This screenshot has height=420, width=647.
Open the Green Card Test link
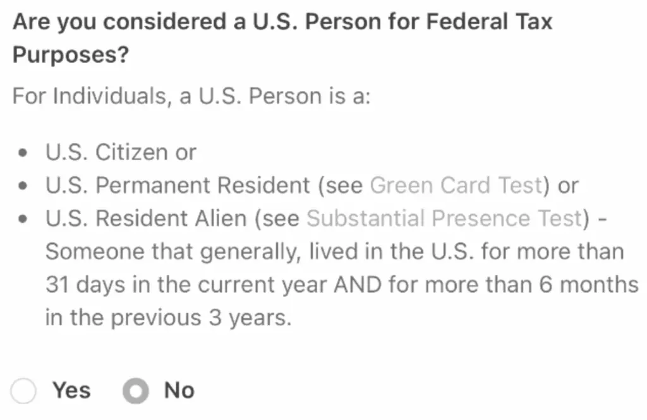point(456,185)
